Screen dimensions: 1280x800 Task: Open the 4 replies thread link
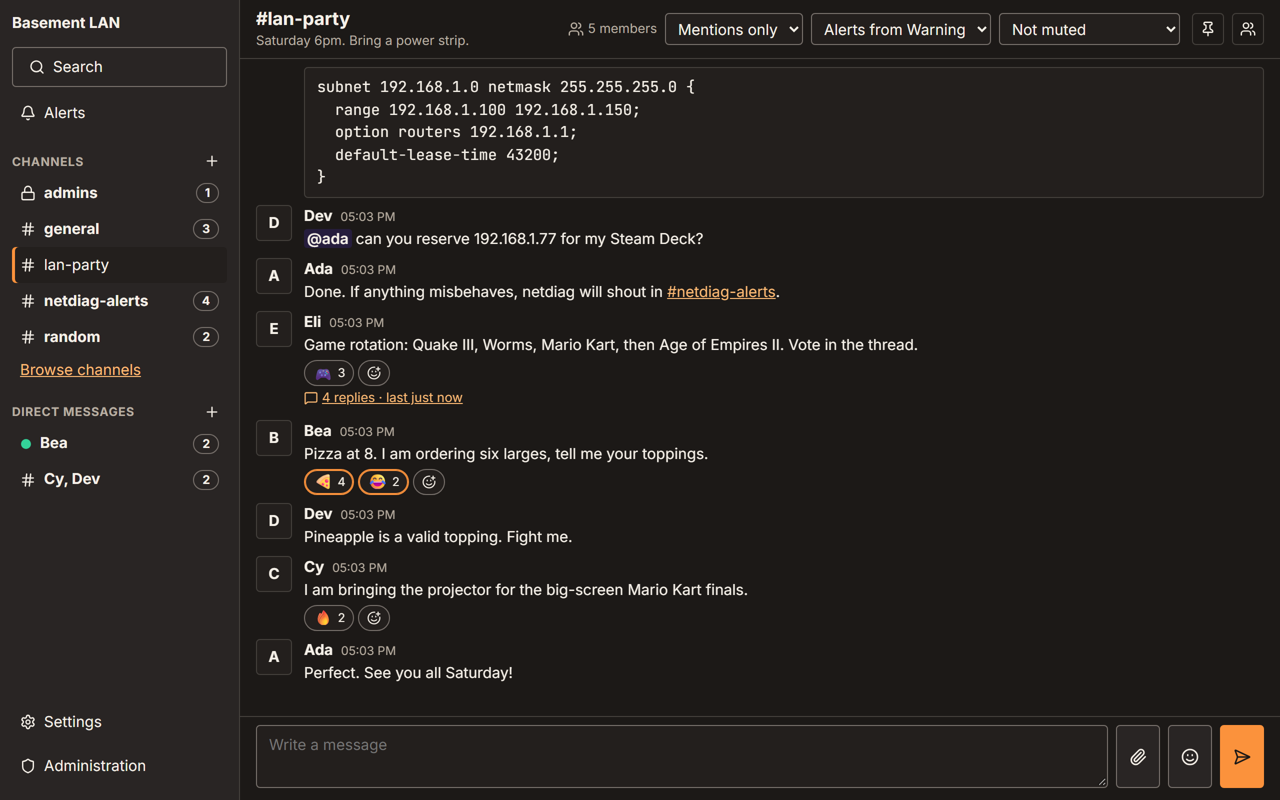pyautogui.click(x=392, y=397)
